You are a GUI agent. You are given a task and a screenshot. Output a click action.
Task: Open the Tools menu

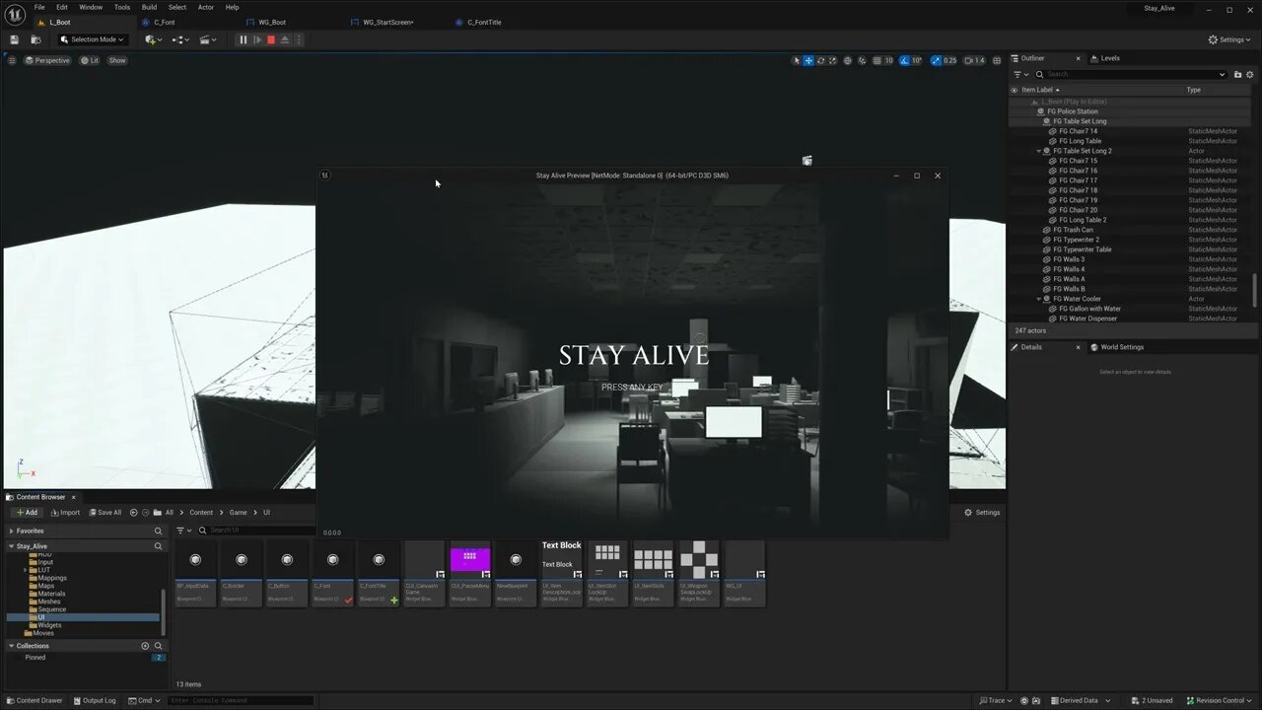[122, 7]
